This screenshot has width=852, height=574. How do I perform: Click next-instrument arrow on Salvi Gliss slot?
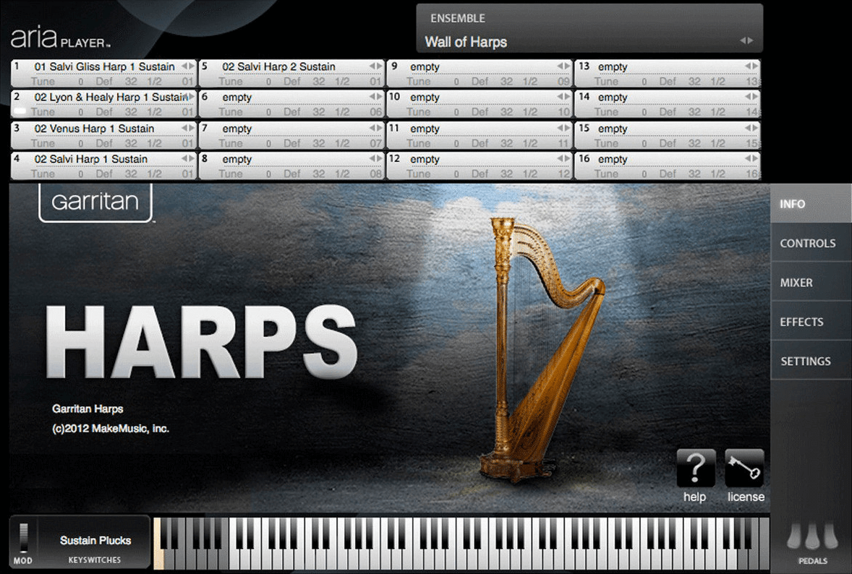(192, 67)
